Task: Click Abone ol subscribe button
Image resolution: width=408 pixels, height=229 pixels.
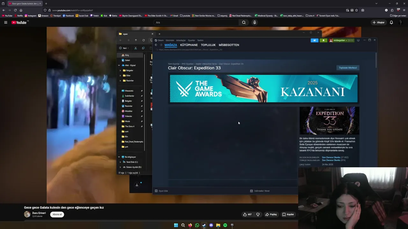Action: click(57, 214)
